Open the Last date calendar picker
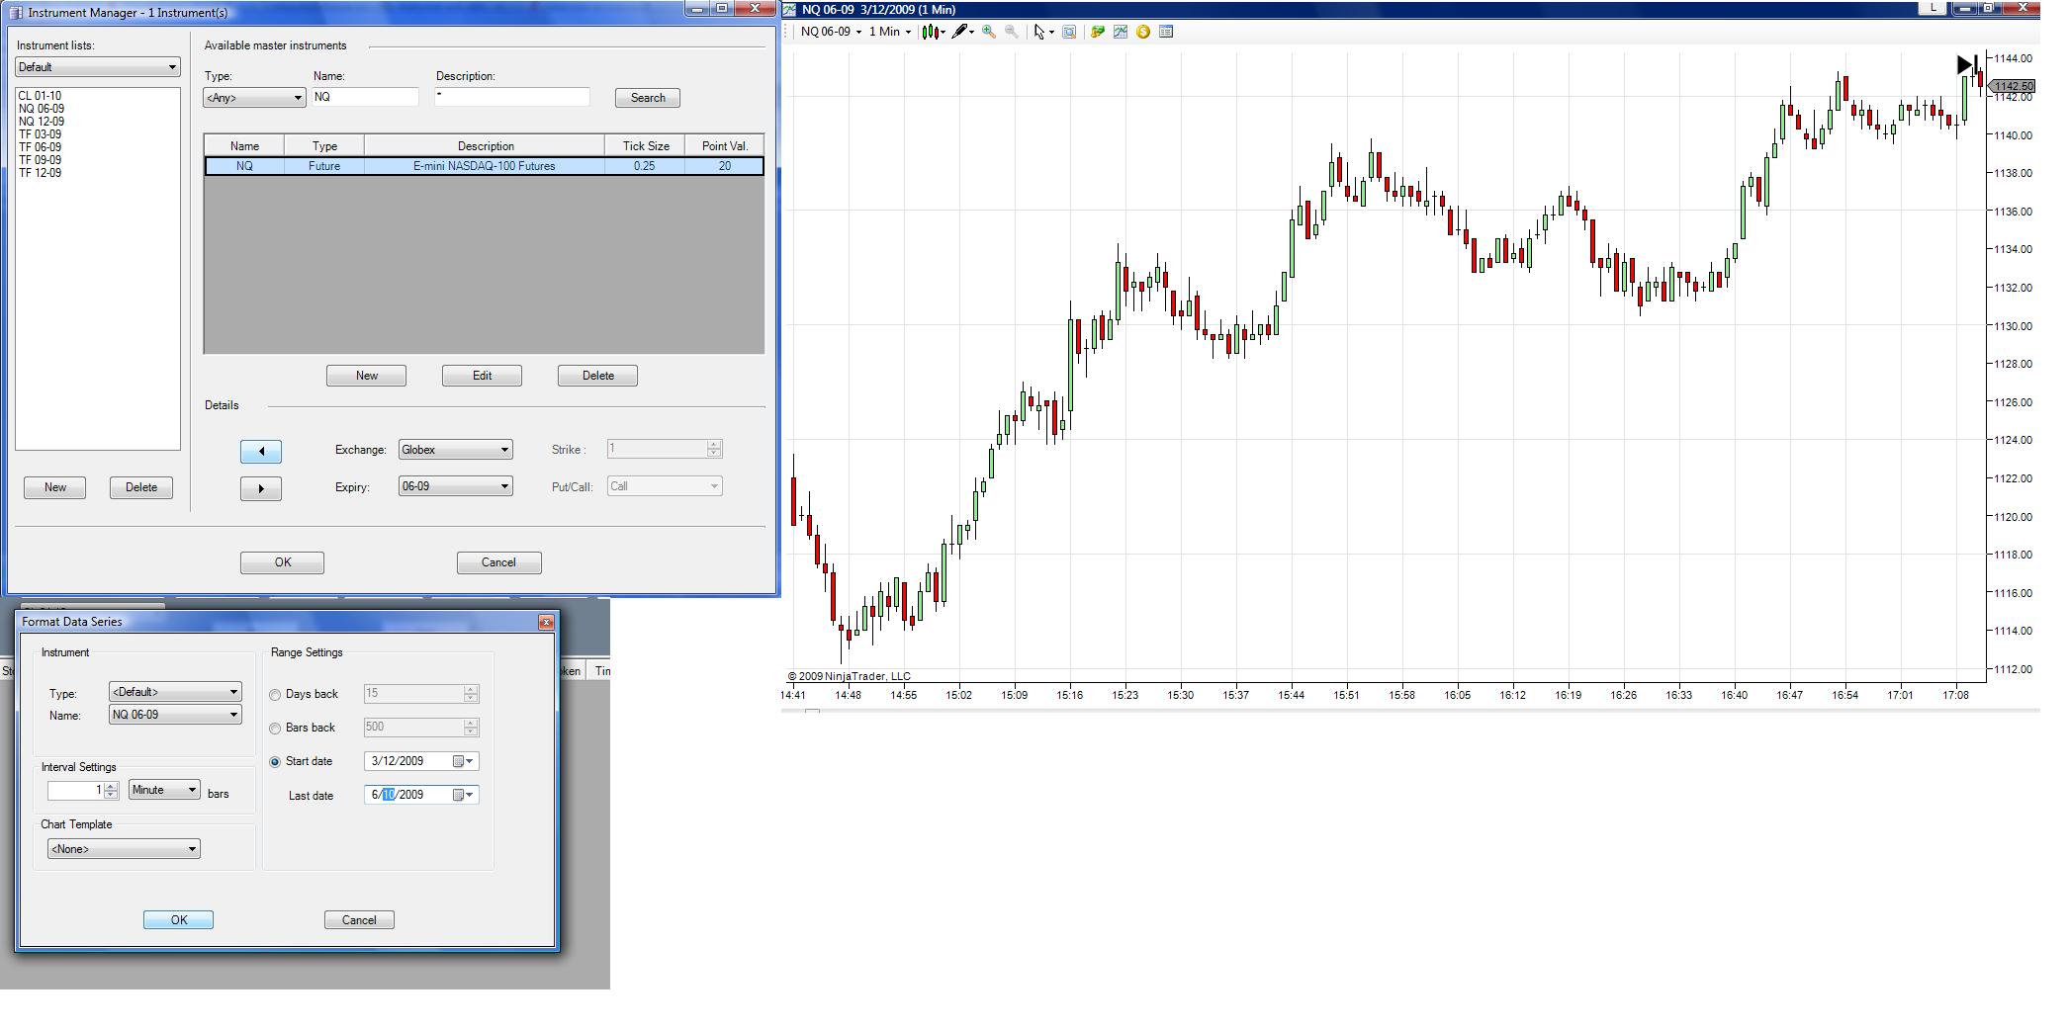 pyautogui.click(x=463, y=795)
